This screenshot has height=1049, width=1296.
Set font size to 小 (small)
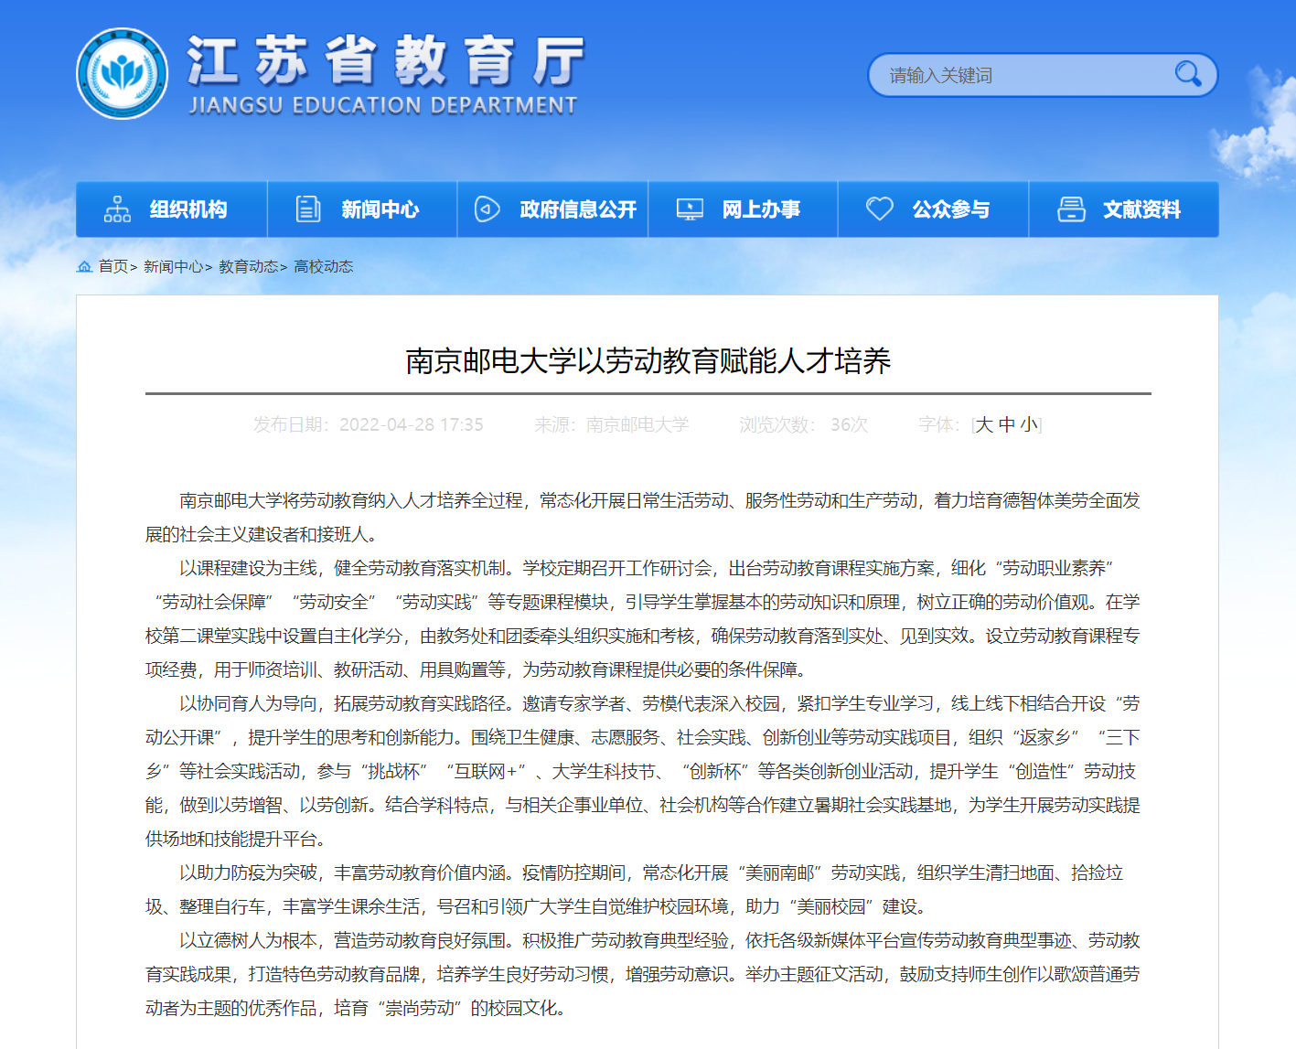[1029, 424]
